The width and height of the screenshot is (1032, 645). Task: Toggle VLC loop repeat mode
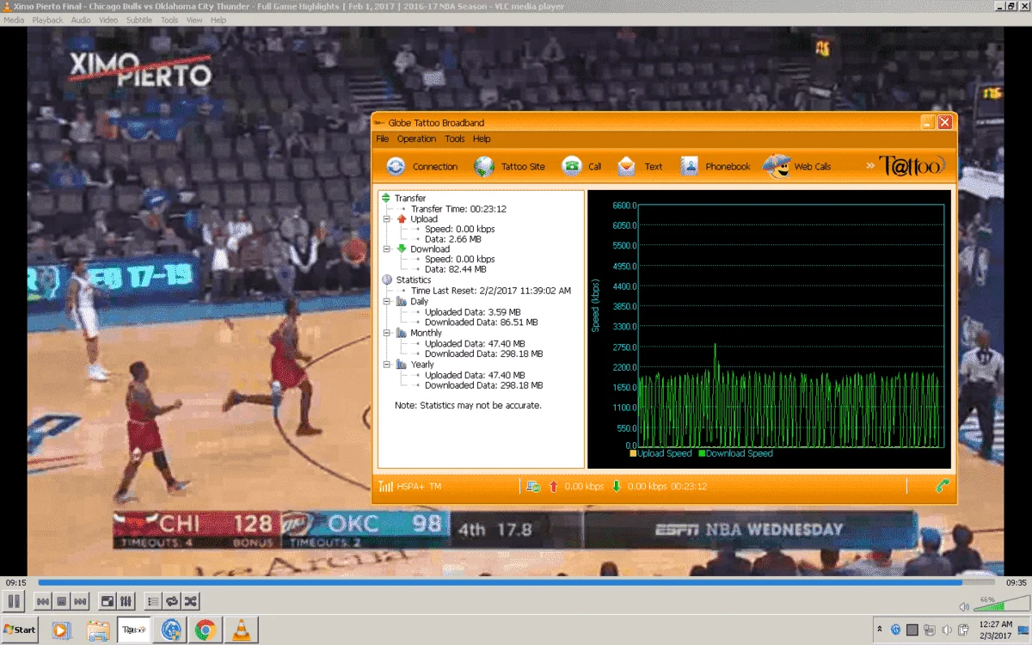[x=172, y=600]
